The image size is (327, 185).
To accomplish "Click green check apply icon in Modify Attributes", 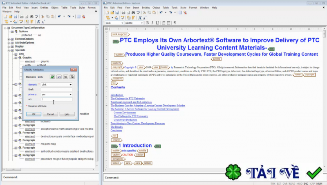I will [52, 77].
